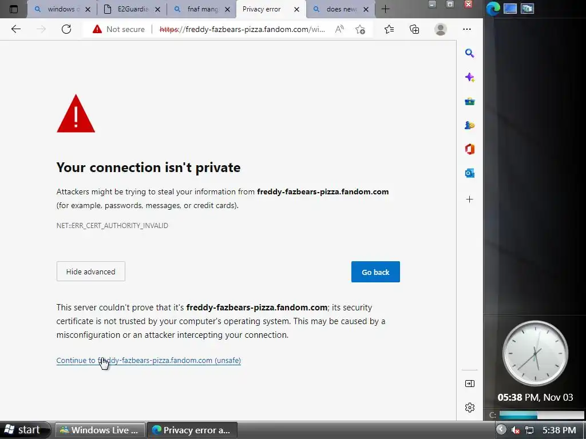
Task: Open the Windows start button
Action: [25, 430]
